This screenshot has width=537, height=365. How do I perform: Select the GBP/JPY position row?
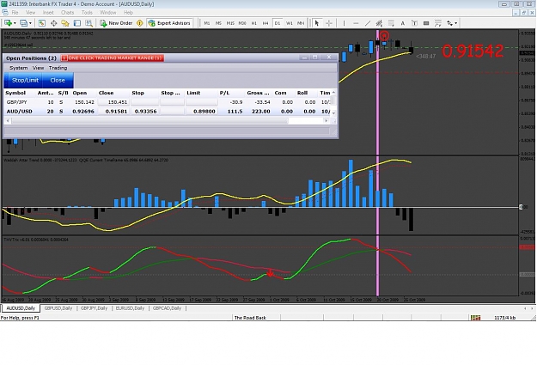click(x=168, y=102)
